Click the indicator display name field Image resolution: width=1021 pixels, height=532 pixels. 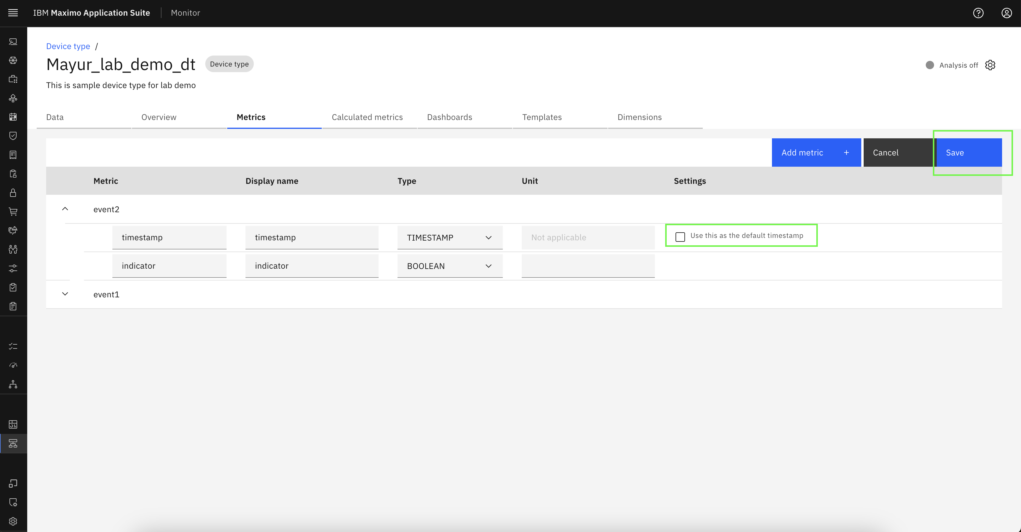[x=312, y=266]
